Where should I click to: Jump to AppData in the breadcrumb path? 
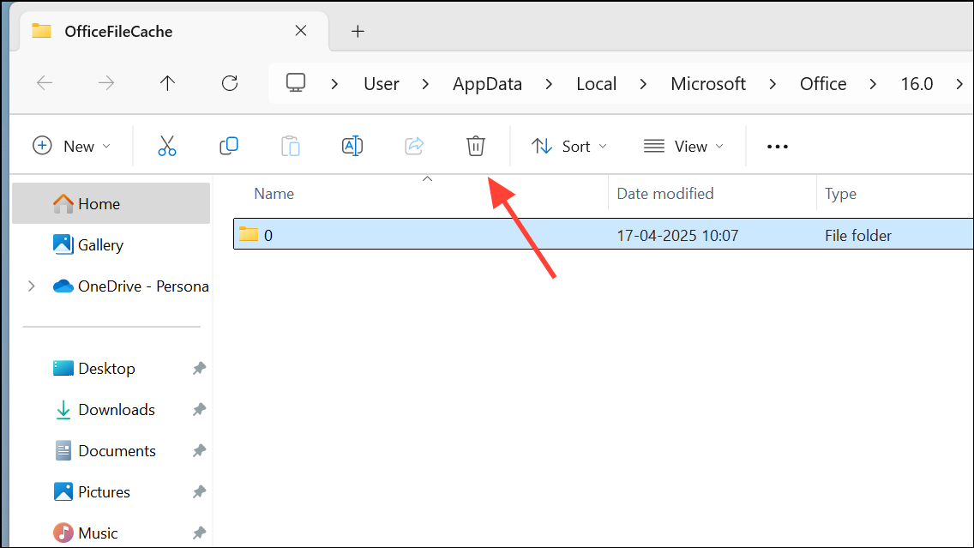tap(487, 83)
